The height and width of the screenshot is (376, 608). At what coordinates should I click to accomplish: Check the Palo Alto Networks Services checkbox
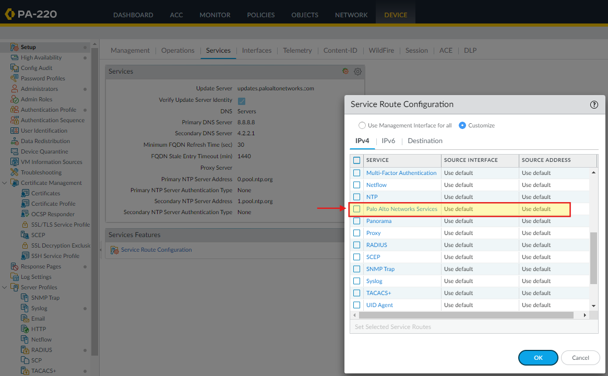click(x=357, y=208)
